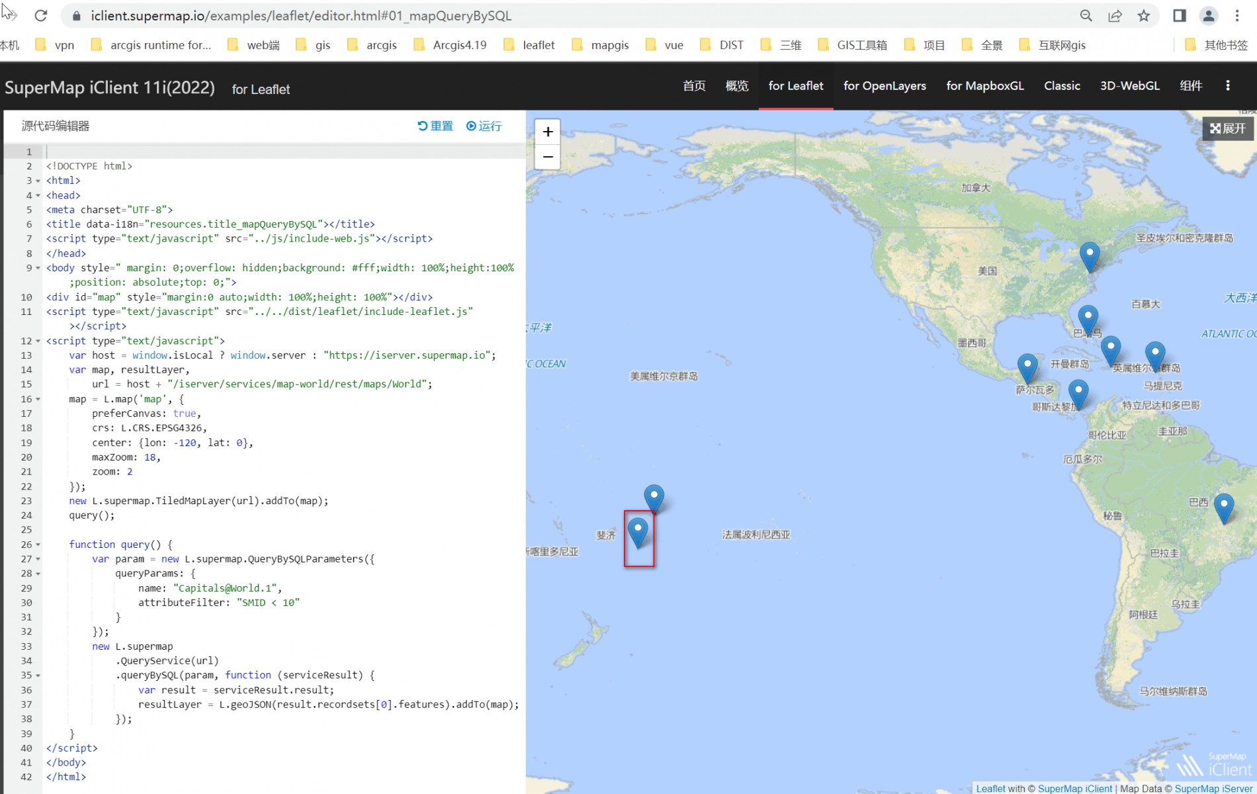Click the highlighted marker near Fiji

pyautogui.click(x=638, y=533)
